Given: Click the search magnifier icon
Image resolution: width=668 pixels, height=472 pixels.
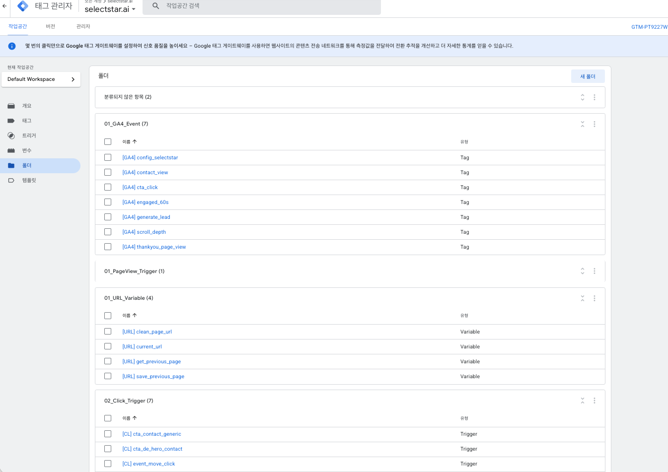Looking at the screenshot, I should [x=155, y=6].
